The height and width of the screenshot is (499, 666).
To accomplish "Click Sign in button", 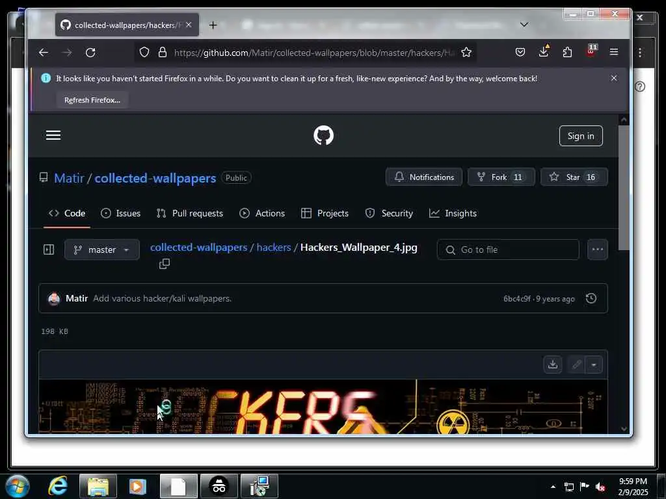I will [x=581, y=136].
